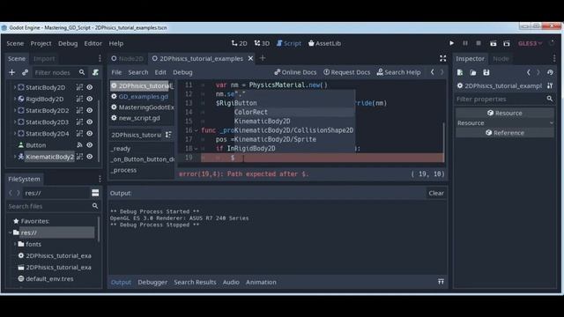Viewport: 564px width, 317px height.
Task: Toggle visibility of Button node
Action: coord(90,144)
